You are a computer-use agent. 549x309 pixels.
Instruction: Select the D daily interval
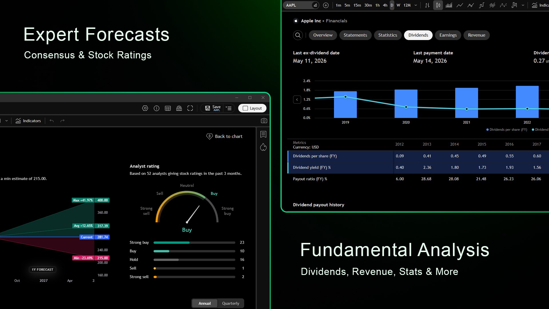[392, 5]
